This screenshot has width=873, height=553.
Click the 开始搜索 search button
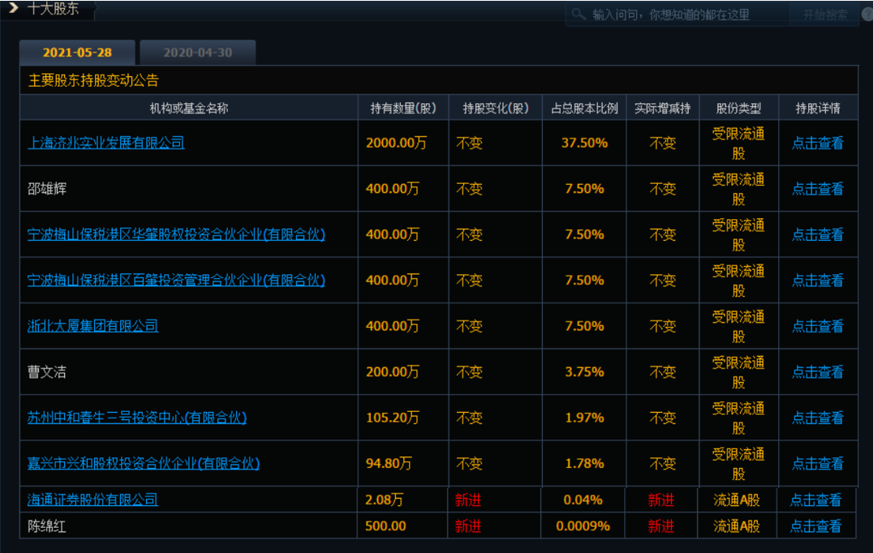(x=825, y=14)
